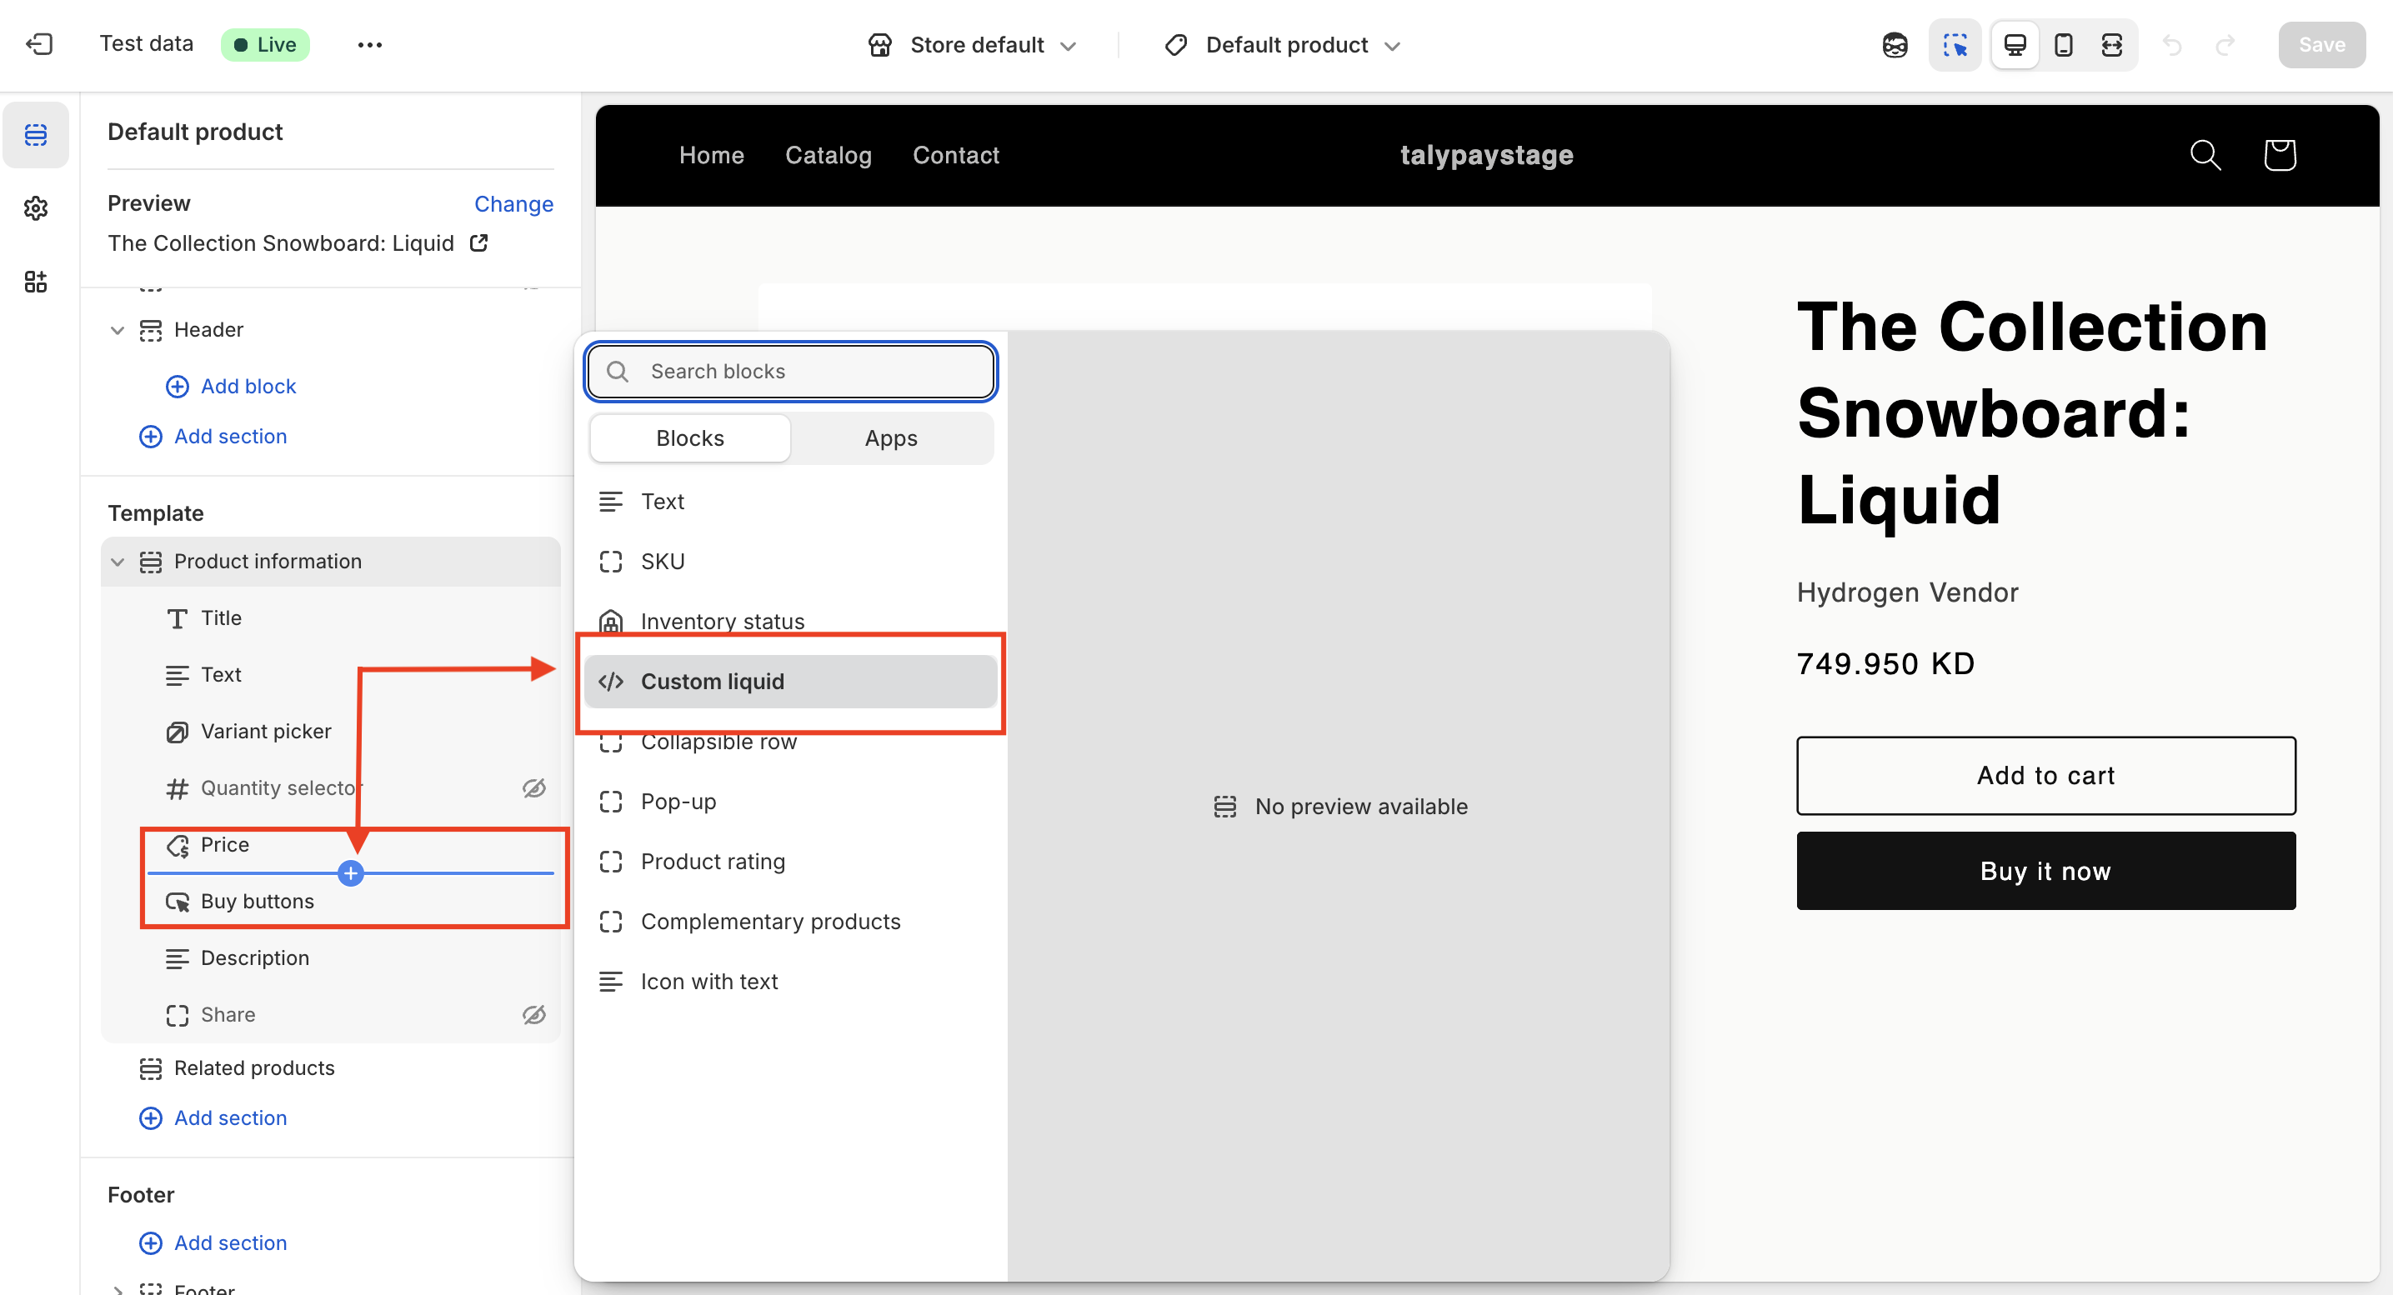The width and height of the screenshot is (2393, 1295).
Task: Select fullscreen preview icon
Action: coord(2111,45)
